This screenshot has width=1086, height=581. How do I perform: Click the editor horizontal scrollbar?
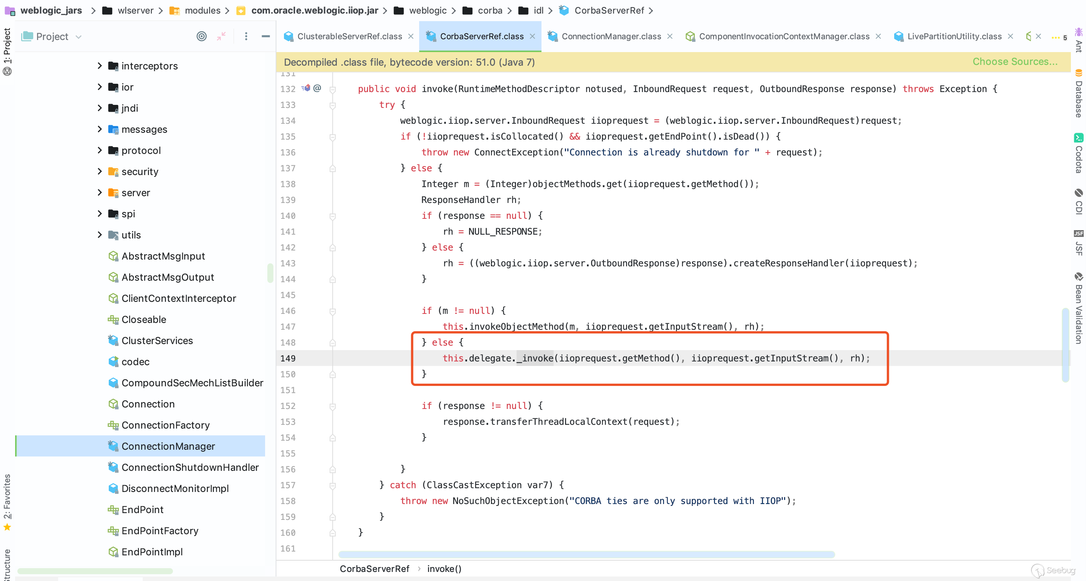pos(586,554)
